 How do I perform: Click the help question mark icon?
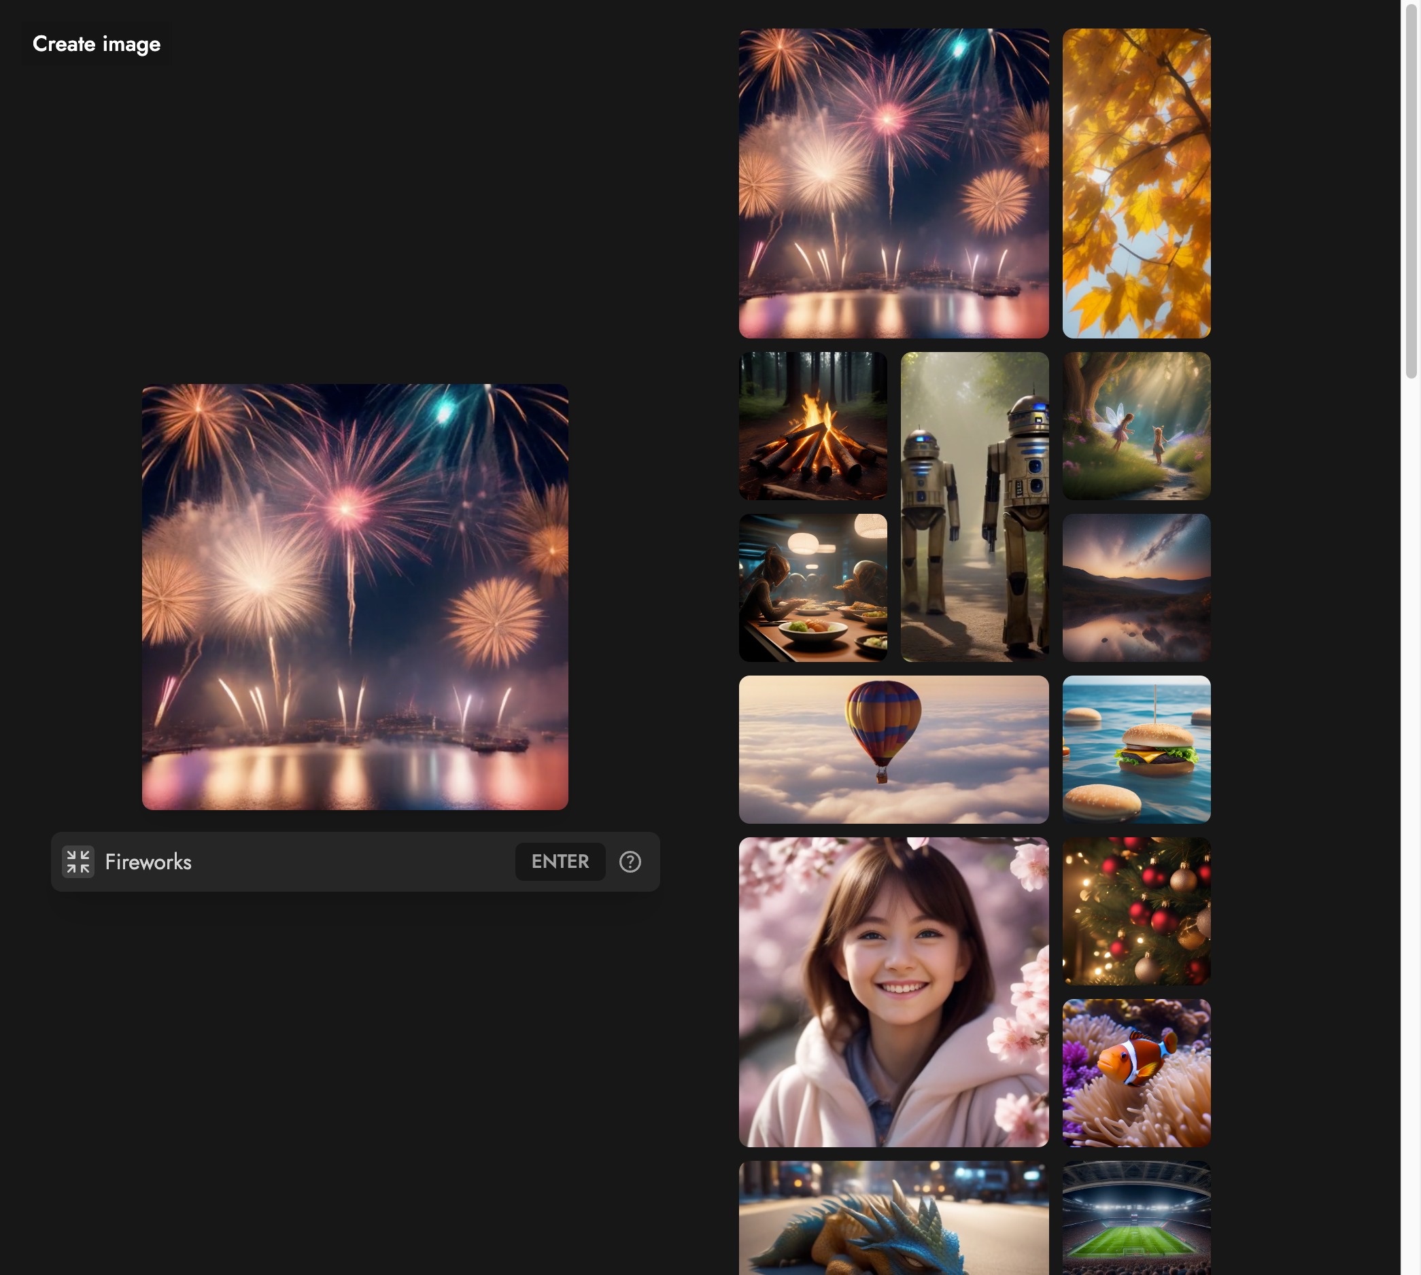630,861
